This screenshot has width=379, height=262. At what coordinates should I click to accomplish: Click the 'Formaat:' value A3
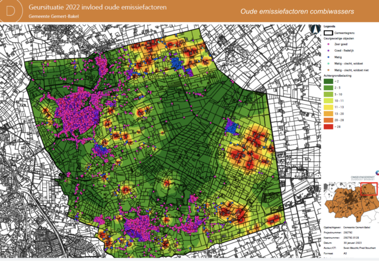click(345, 253)
